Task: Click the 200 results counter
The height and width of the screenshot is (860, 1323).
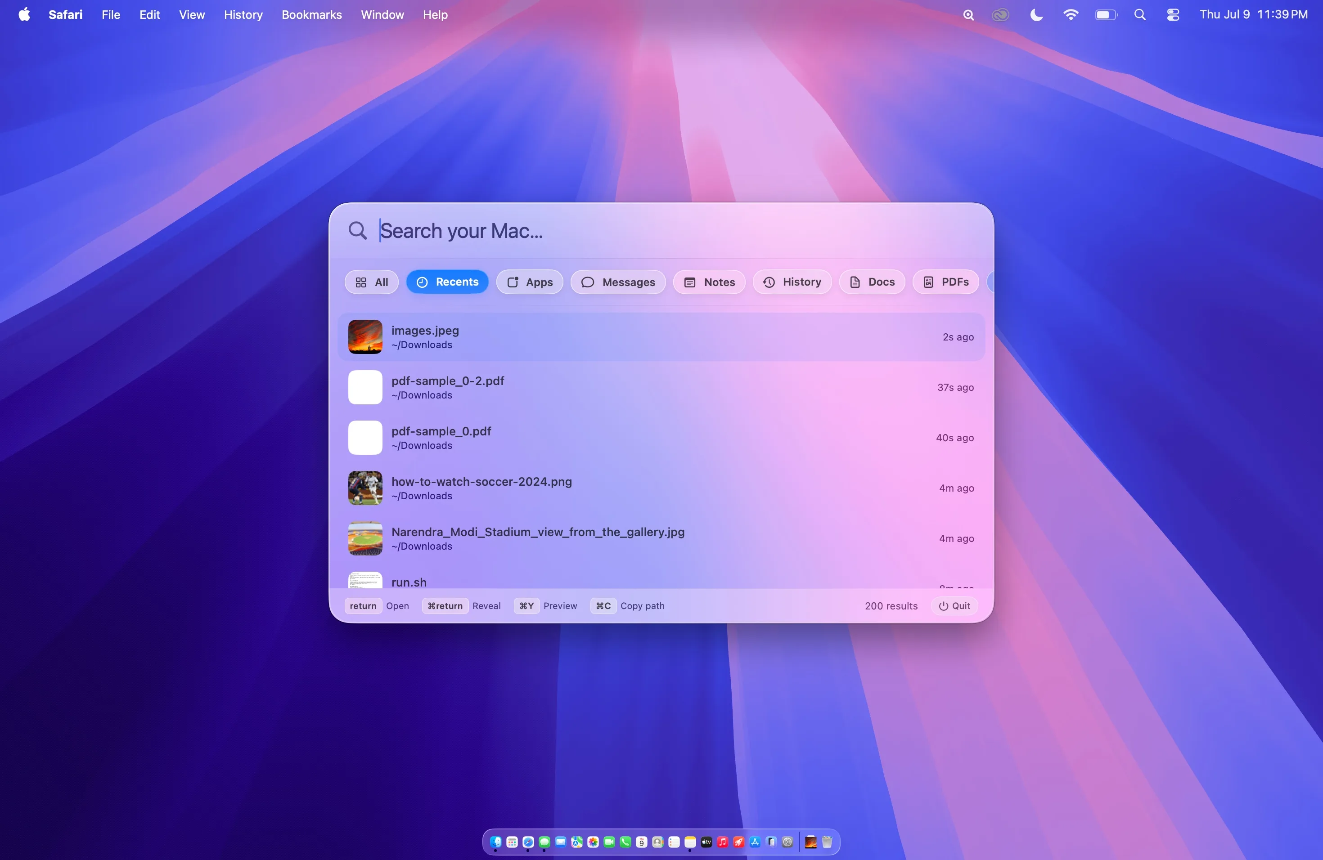Action: pyautogui.click(x=891, y=606)
